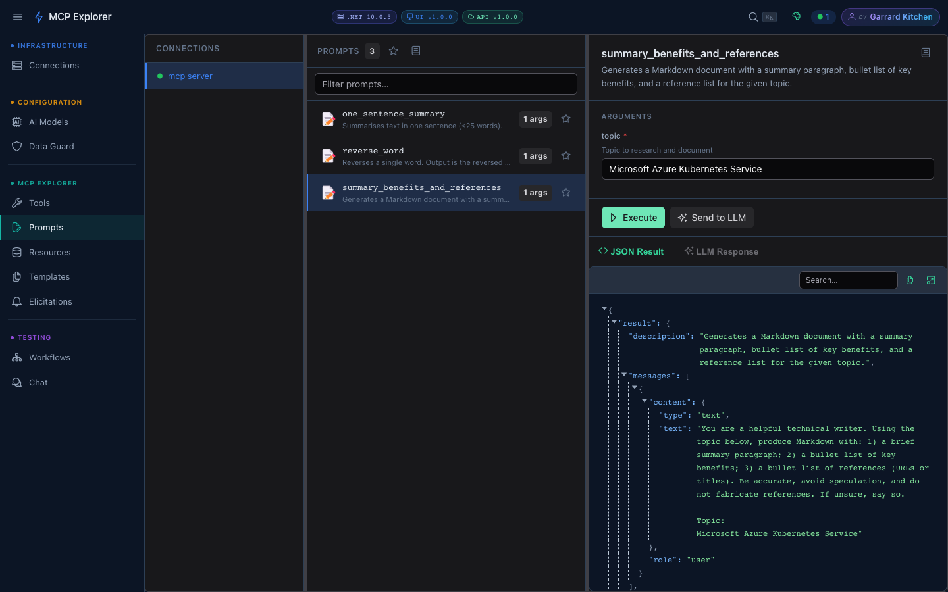The height and width of the screenshot is (592, 948).
Task: Expand the JSON result to fullscreen
Action: click(x=931, y=280)
